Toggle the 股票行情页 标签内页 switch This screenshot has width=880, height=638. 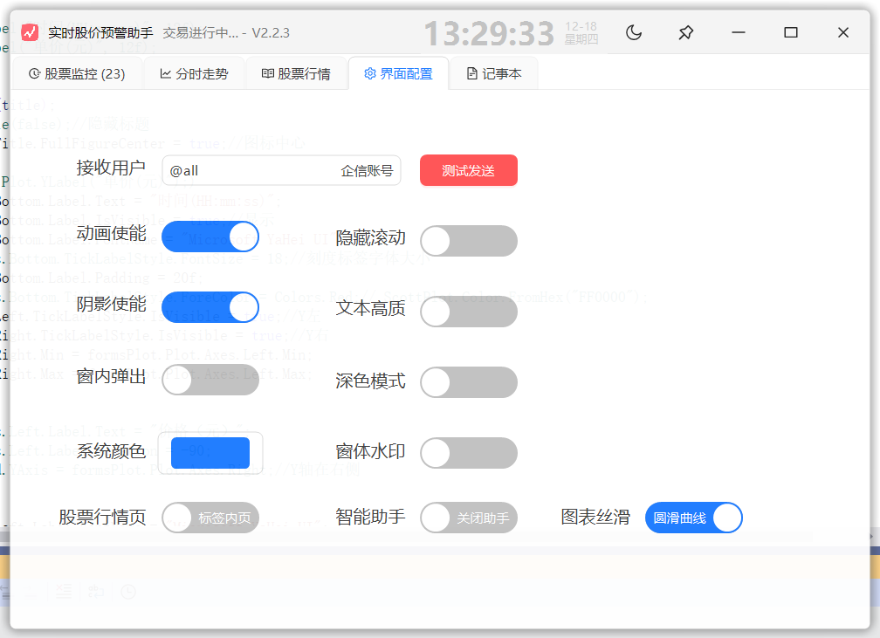(210, 518)
